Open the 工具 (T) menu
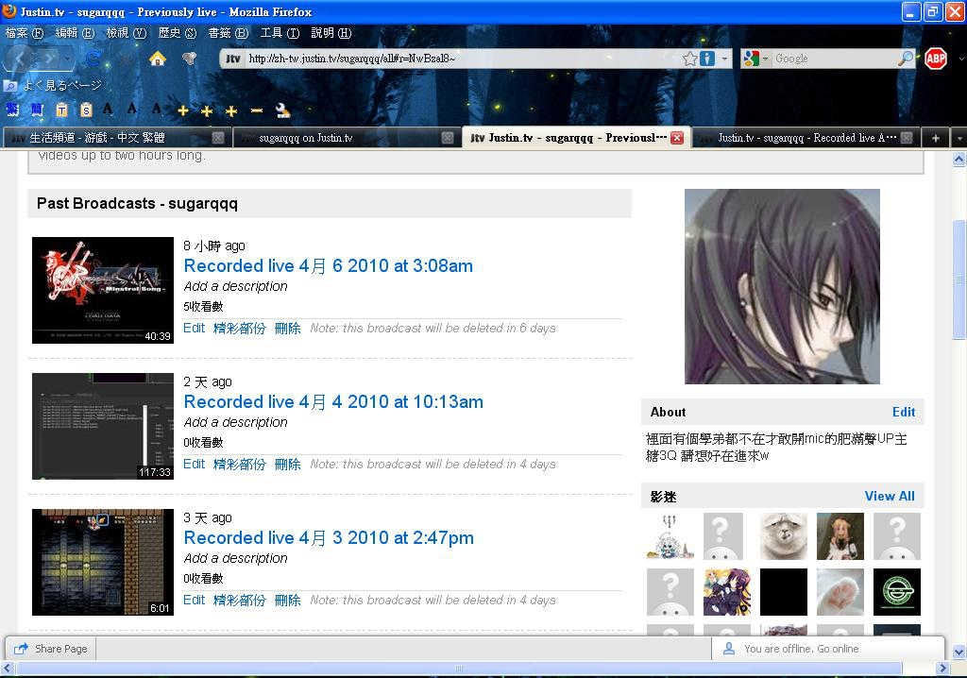 tap(280, 33)
